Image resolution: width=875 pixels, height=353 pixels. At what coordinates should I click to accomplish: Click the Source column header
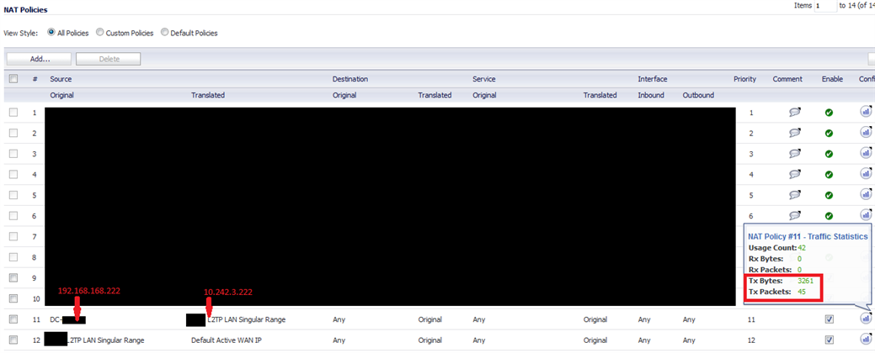tap(61, 79)
